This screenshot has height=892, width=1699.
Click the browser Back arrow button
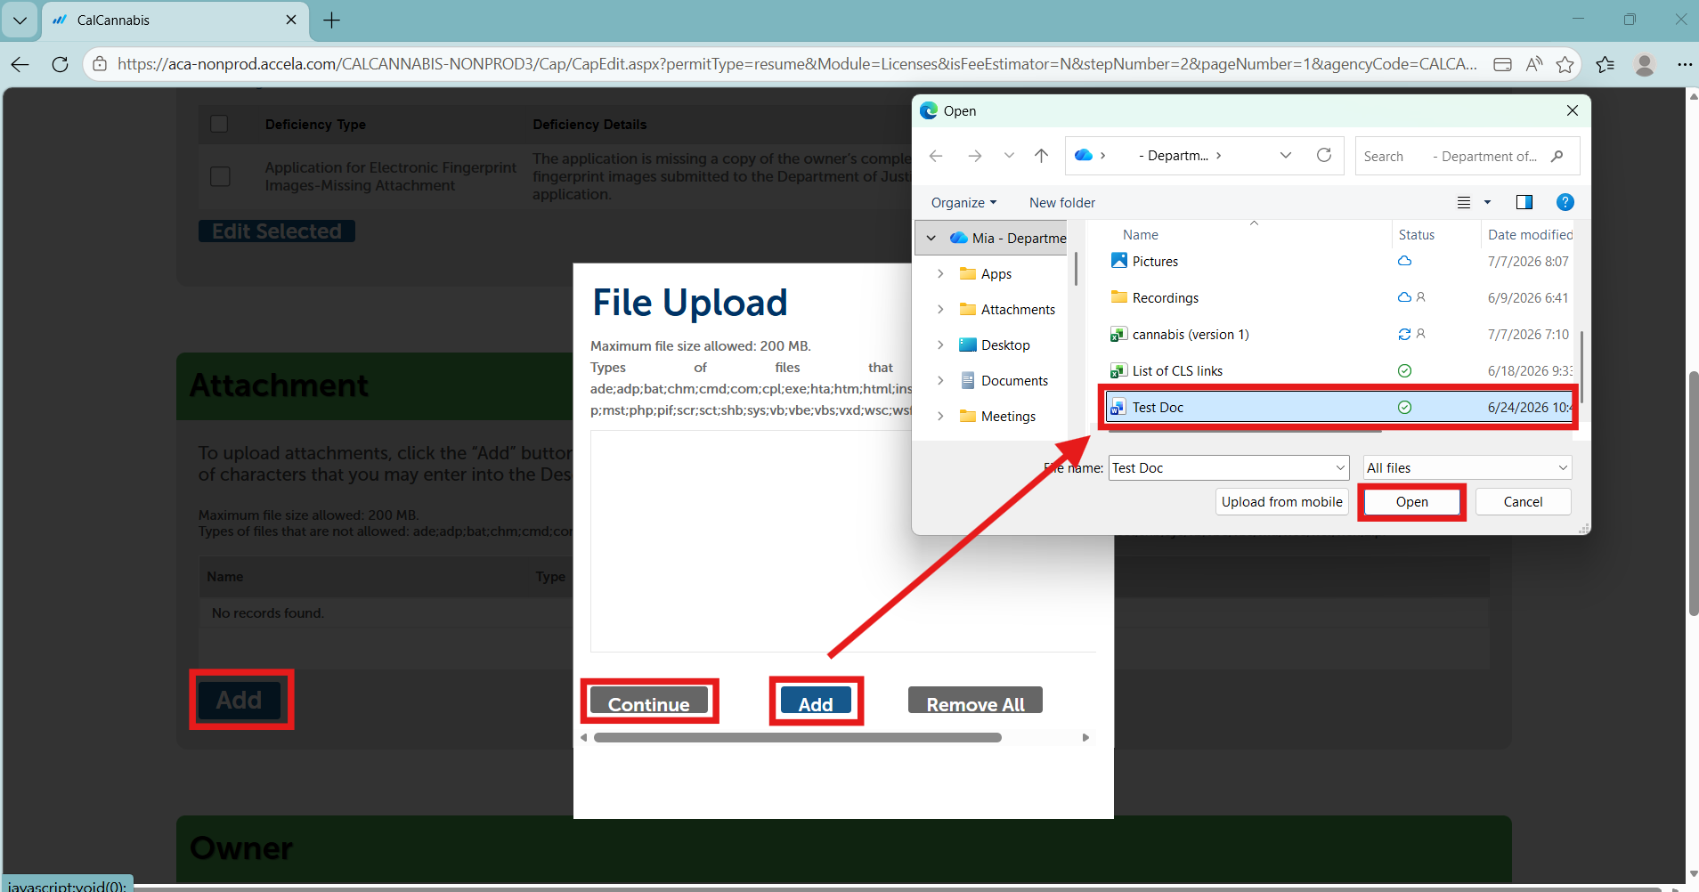click(x=20, y=64)
